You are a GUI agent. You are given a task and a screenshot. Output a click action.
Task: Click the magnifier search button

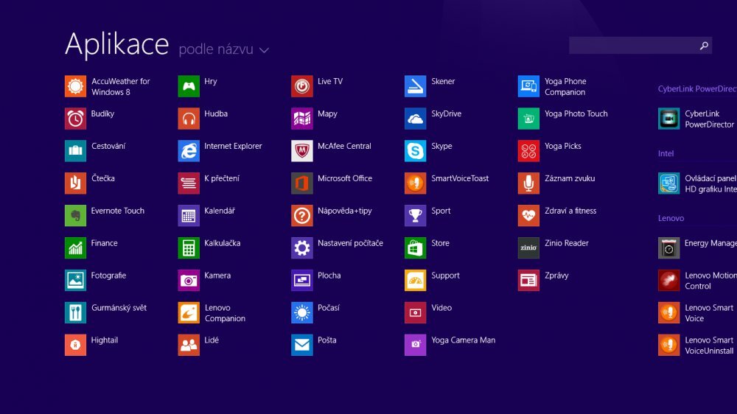pos(704,46)
